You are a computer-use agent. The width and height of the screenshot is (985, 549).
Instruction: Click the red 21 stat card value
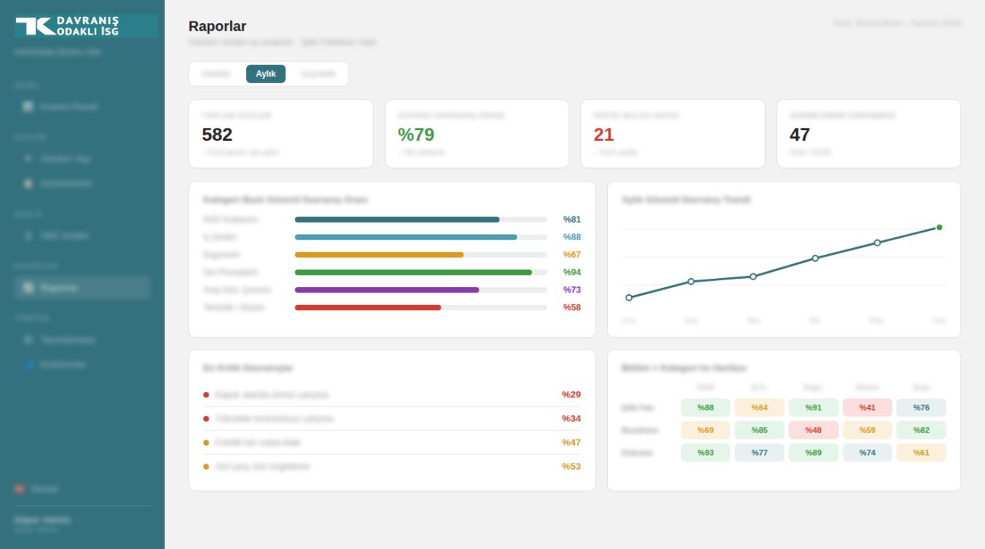pyautogui.click(x=604, y=135)
